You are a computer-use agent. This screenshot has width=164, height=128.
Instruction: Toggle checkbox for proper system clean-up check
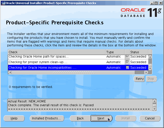pos(127,62)
